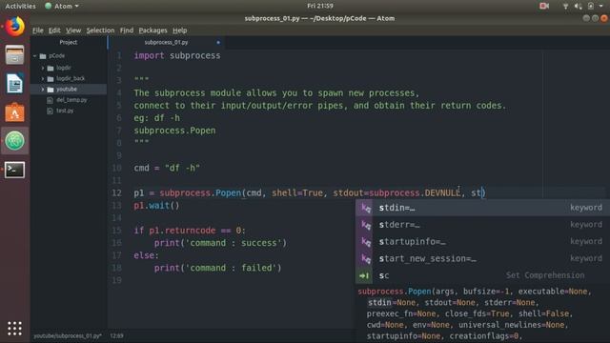Click 'subprocess.Popen' text on line 7
Image resolution: width=610 pixels, height=343 pixels.
click(174, 131)
